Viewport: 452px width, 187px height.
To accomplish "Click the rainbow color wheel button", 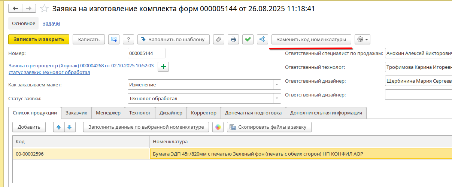I will pos(218,127).
